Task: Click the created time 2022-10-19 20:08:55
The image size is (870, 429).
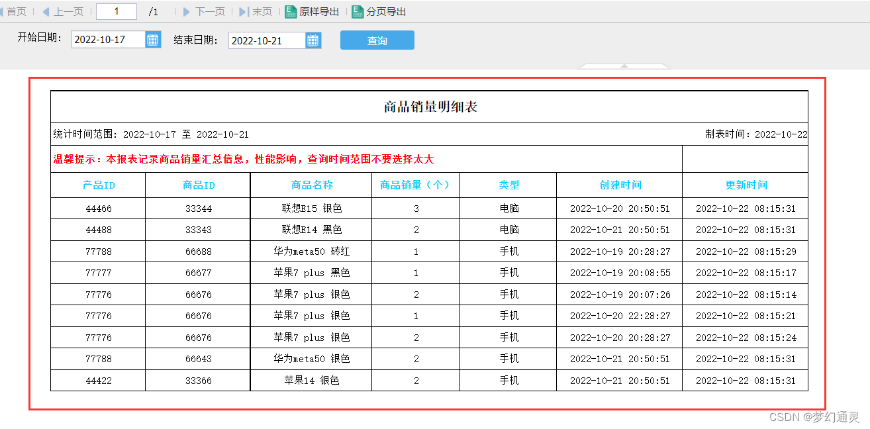Action: 620,273
